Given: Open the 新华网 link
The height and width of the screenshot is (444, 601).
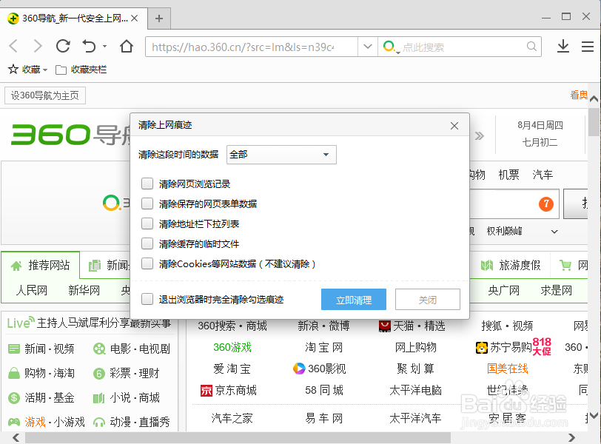Looking at the screenshot, I should click(x=84, y=290).
